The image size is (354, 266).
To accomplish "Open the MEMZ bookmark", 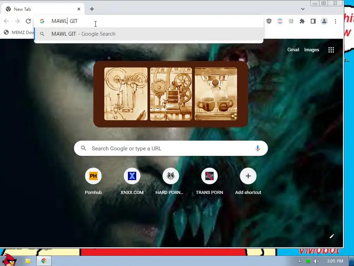I will click(x=19, y=32).
